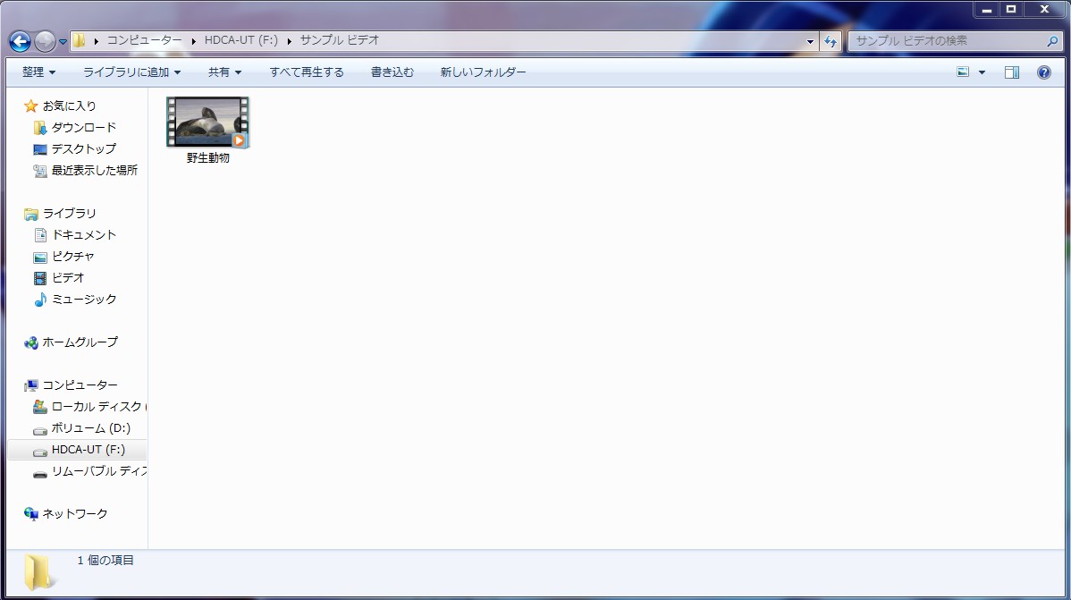
Task: Click the ドキュメント library icon
Action: [x=40, y=235]
